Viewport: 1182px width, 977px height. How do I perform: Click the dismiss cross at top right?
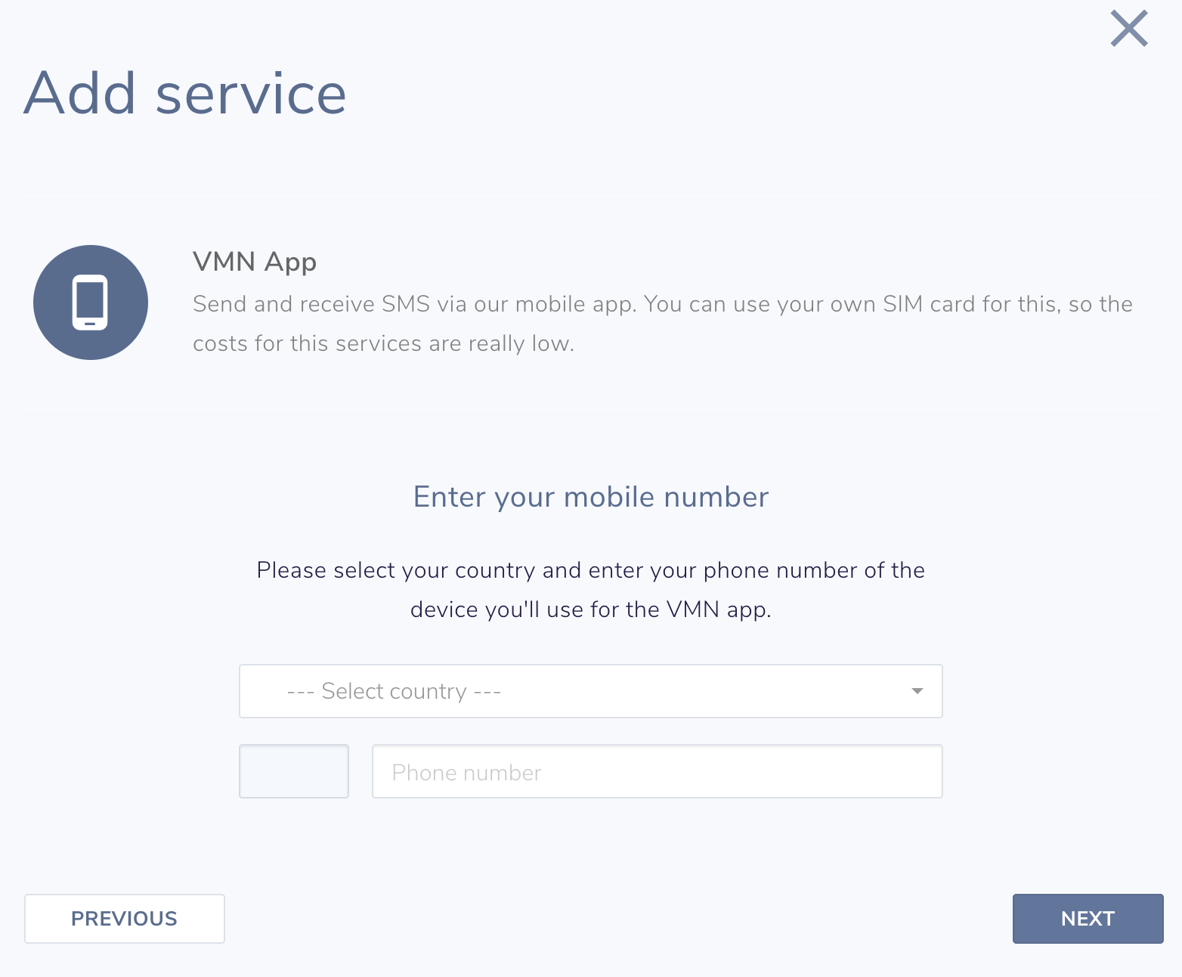pos(1128,29)
